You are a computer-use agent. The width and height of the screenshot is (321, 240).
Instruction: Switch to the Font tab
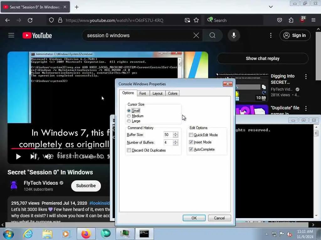143,93
